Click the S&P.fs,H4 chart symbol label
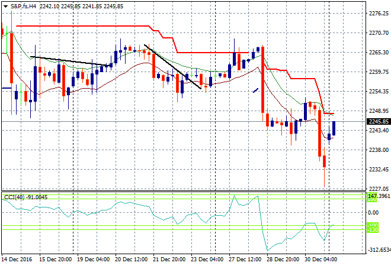391x266 pixels. [23, 7]
